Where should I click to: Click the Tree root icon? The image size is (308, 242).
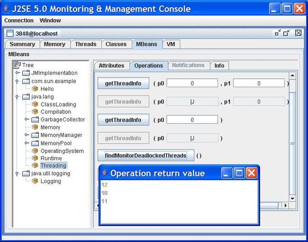17,65
